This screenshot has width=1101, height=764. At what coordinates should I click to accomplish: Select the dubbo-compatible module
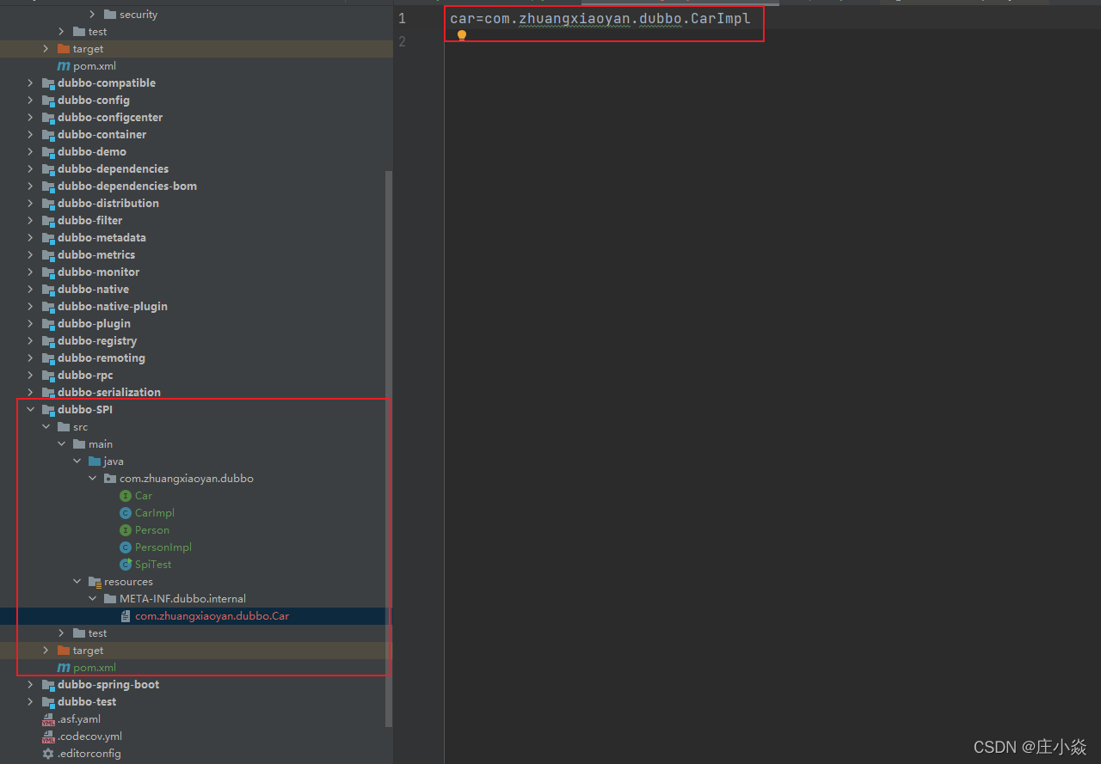pyautogui.click(x=107, y=83)
